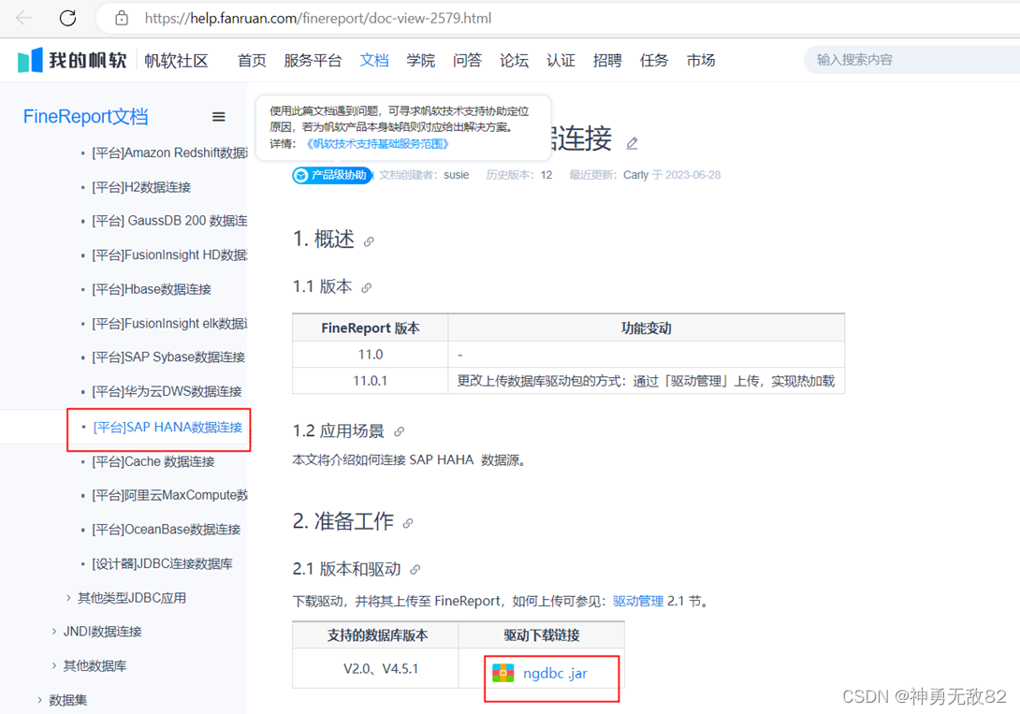Collapse sidebar via hamburger icon beside FineReport文档
This screenshot has height=714, width=1020.
click(218, 116)
